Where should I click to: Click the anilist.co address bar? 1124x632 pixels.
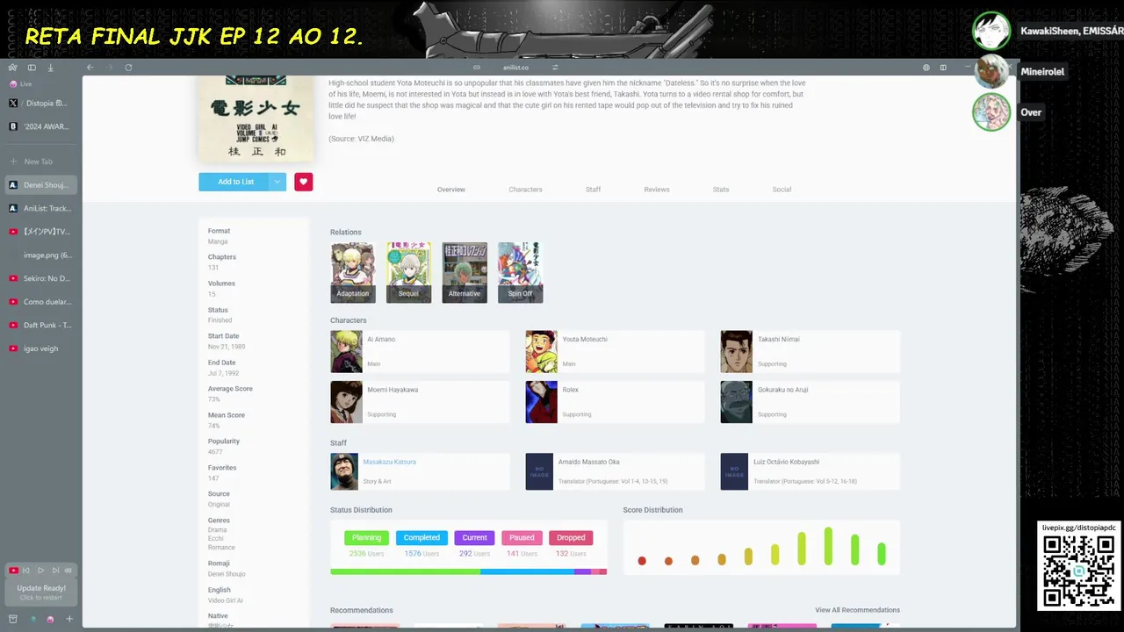tap(515, 68)
